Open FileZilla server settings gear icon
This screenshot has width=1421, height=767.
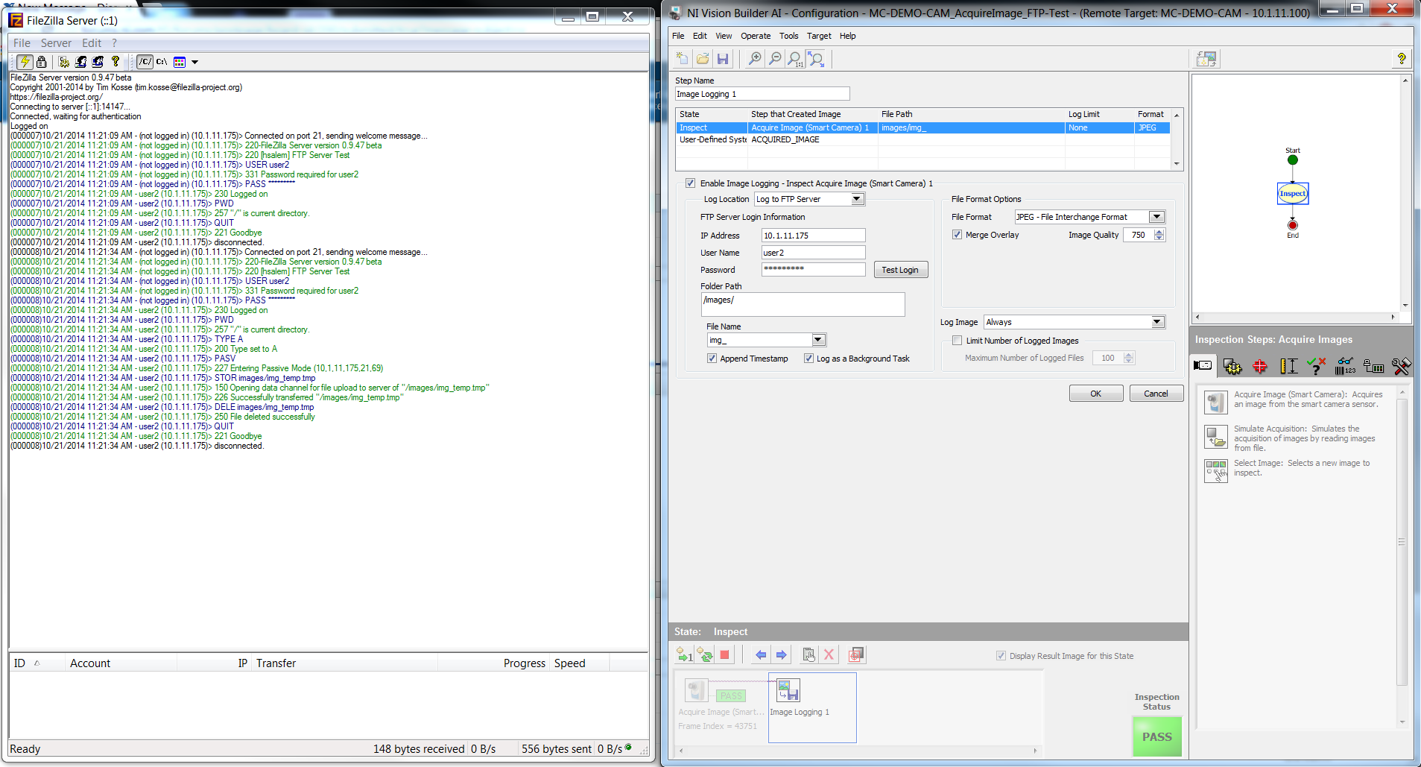[64, 62]
